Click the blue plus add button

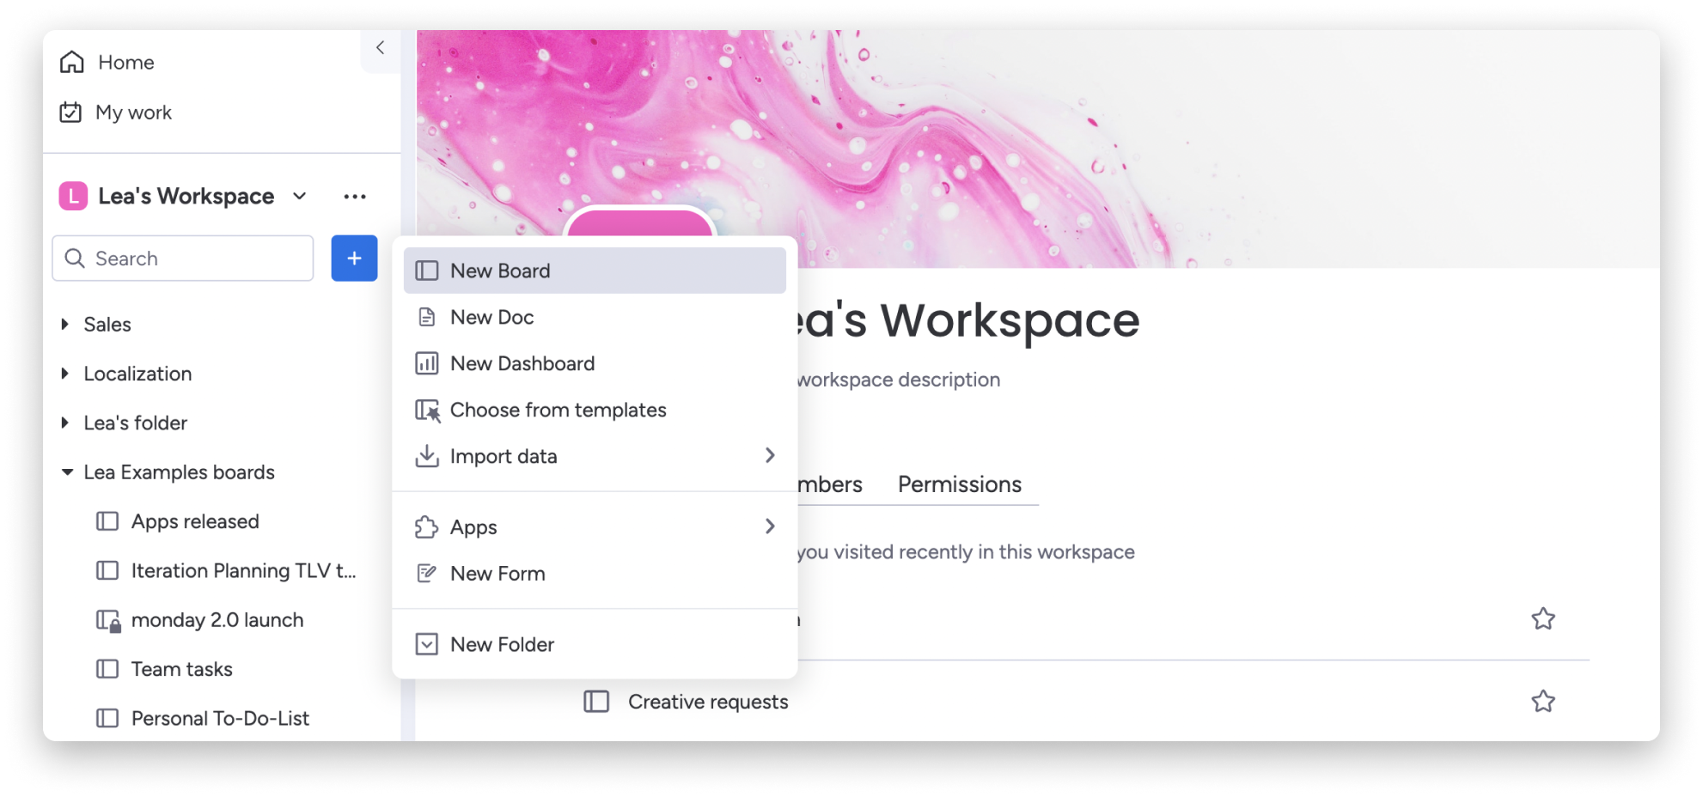pos(354,259)
